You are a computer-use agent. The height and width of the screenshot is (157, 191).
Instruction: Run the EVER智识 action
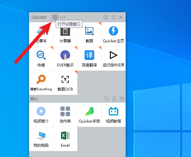pyautogui.click(x=65, y=59)
